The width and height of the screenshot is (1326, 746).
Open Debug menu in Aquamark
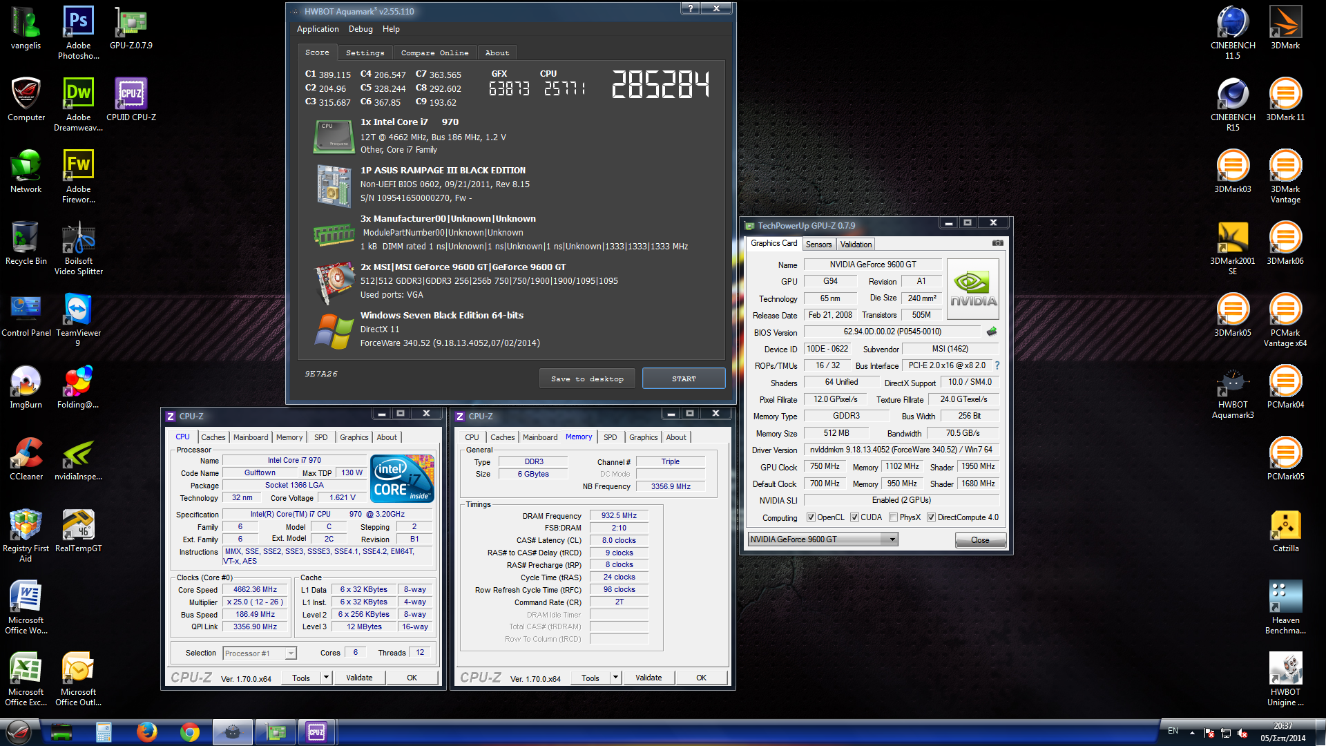point(361,29)
